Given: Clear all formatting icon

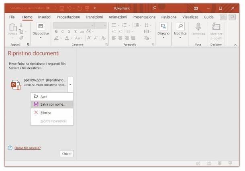Looking at the screenshot, I should pyautogui.click(x=104, y=38).
